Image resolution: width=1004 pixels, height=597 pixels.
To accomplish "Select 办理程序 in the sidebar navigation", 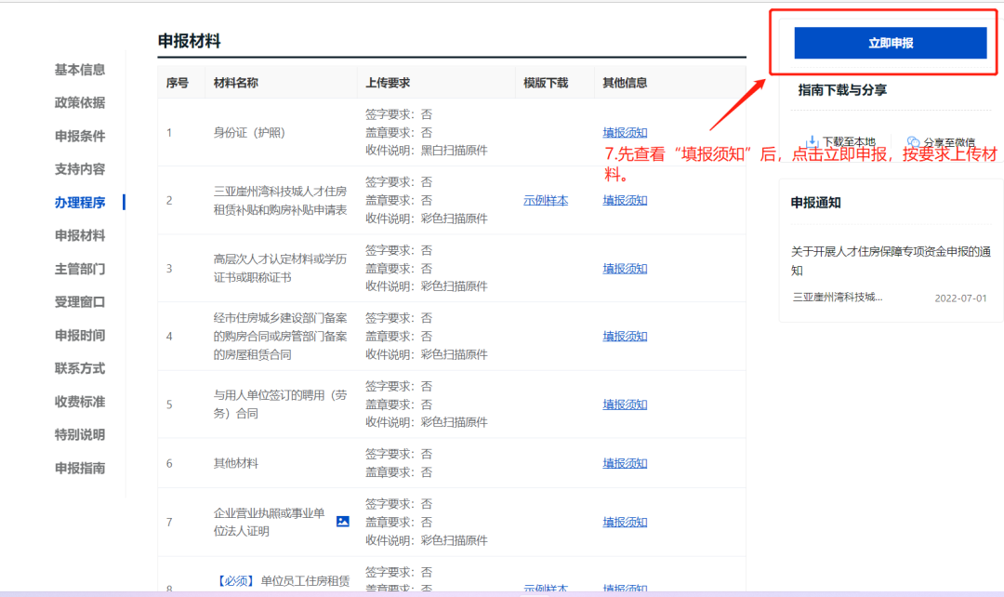I will coord(80,202).
